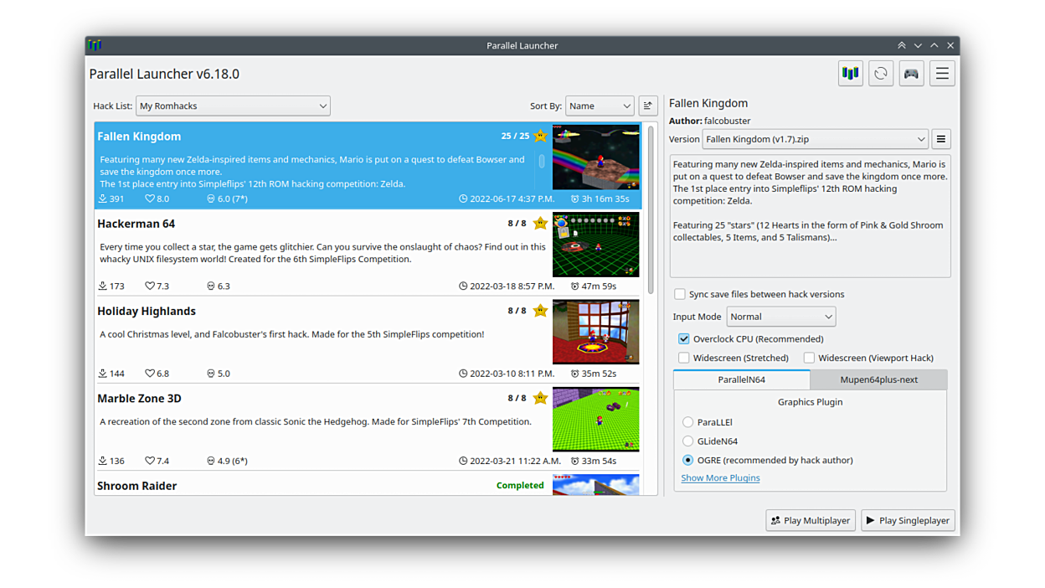The height and width of the screenshot is (588, 1045).
Task: Click the Parallel Launcher title bar app icon
Action: pyautogui.click(x=95, y=45)
